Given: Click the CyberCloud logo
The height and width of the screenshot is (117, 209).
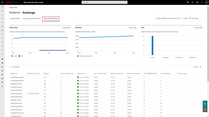Looking at the screenshot, I should tap(13, 2).
